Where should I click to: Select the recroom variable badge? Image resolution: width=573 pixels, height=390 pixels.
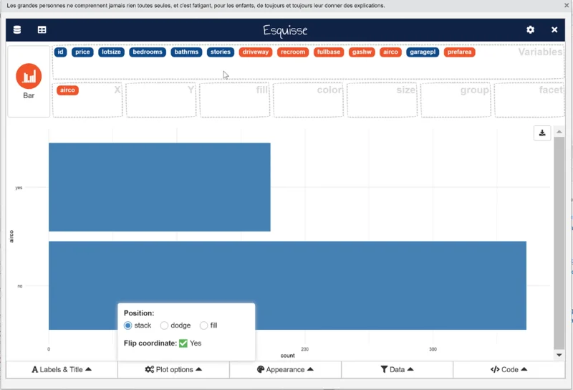point(293,52)
